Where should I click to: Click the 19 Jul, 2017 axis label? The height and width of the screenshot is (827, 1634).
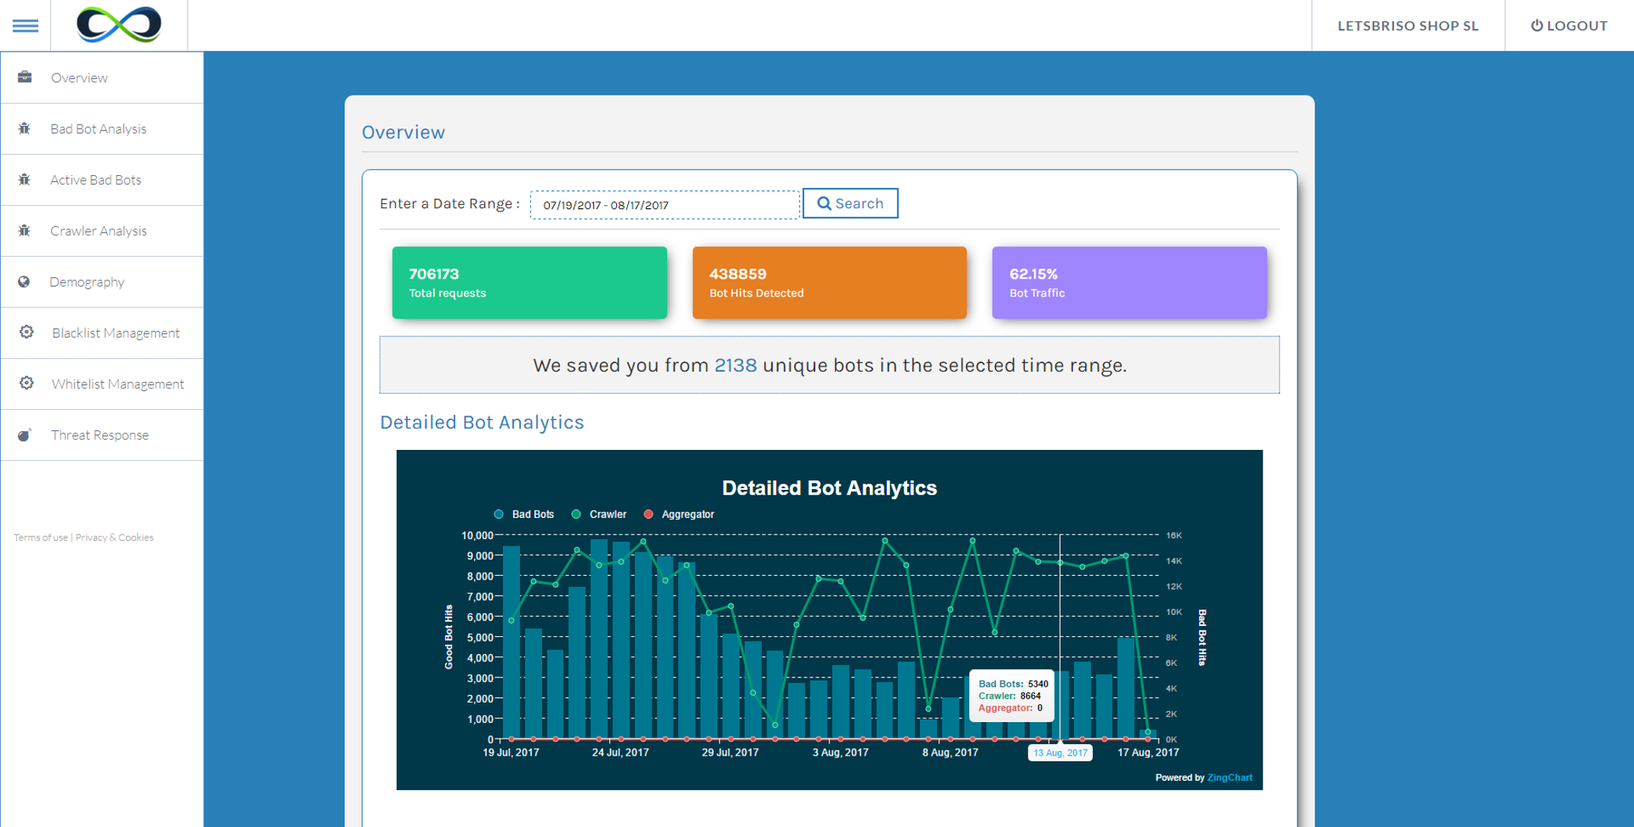pyautogui.click(x=511, y=753)
